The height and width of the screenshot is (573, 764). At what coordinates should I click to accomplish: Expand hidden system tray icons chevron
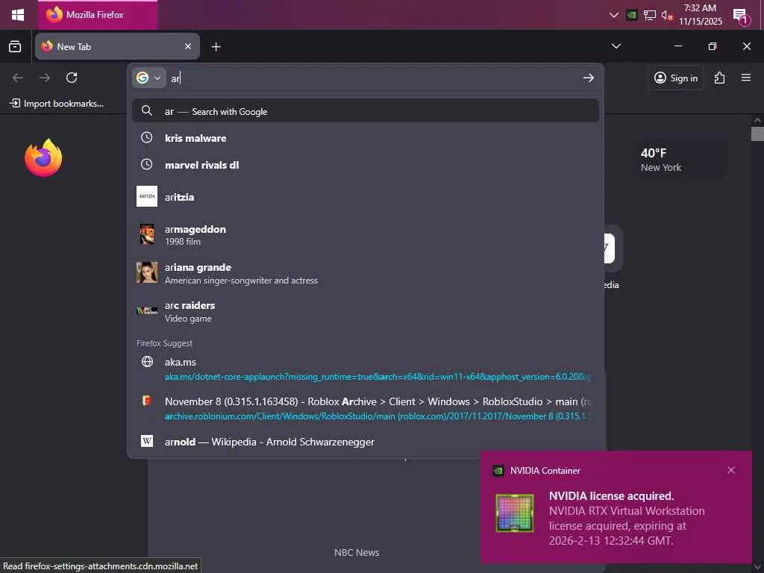tap(614, 15)
